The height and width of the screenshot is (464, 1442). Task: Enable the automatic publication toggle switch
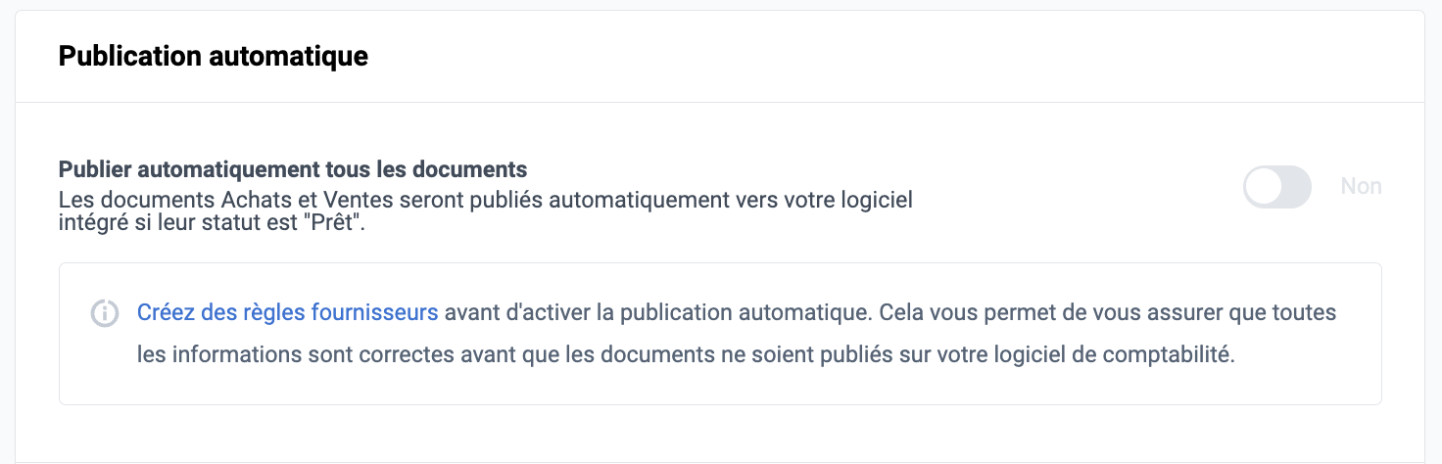click(1276, 186)
